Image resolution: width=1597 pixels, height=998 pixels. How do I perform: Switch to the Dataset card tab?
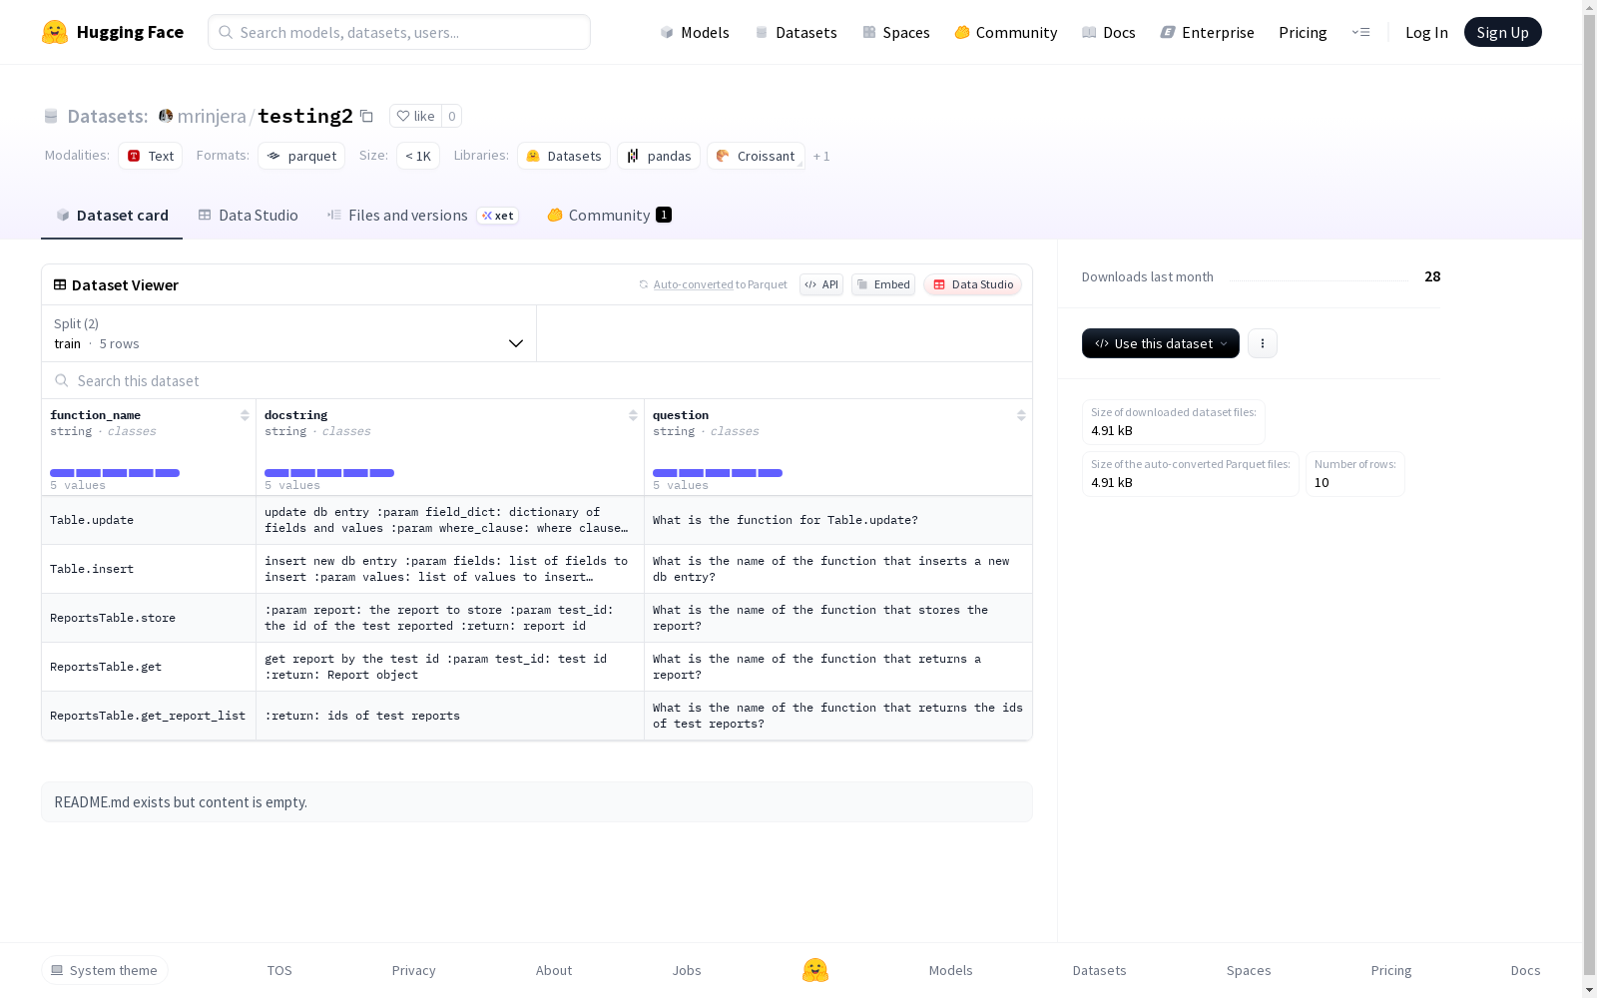point(112,216)
